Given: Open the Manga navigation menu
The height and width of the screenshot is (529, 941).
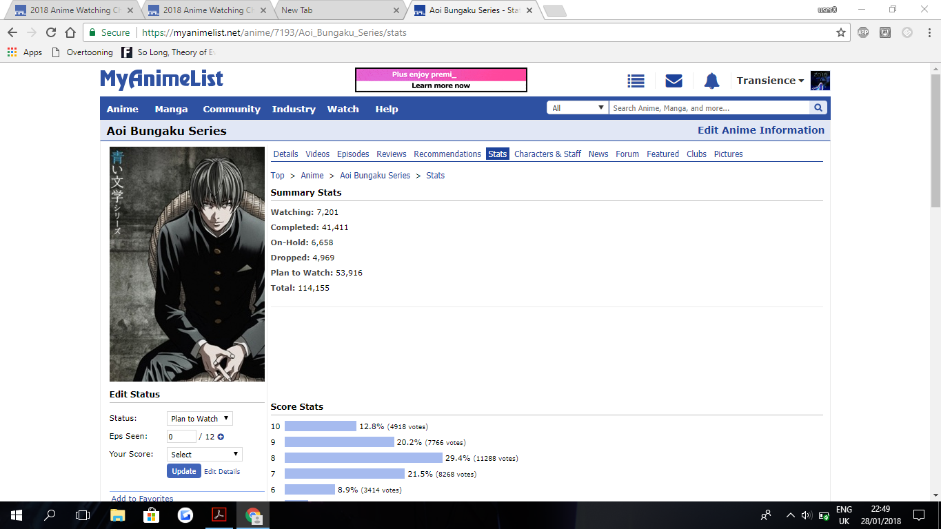Looking at the screenshot, I should (171, 109).
